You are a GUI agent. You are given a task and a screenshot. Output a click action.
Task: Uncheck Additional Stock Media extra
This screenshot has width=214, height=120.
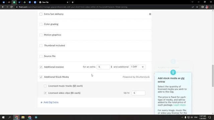tap(41, 77)
